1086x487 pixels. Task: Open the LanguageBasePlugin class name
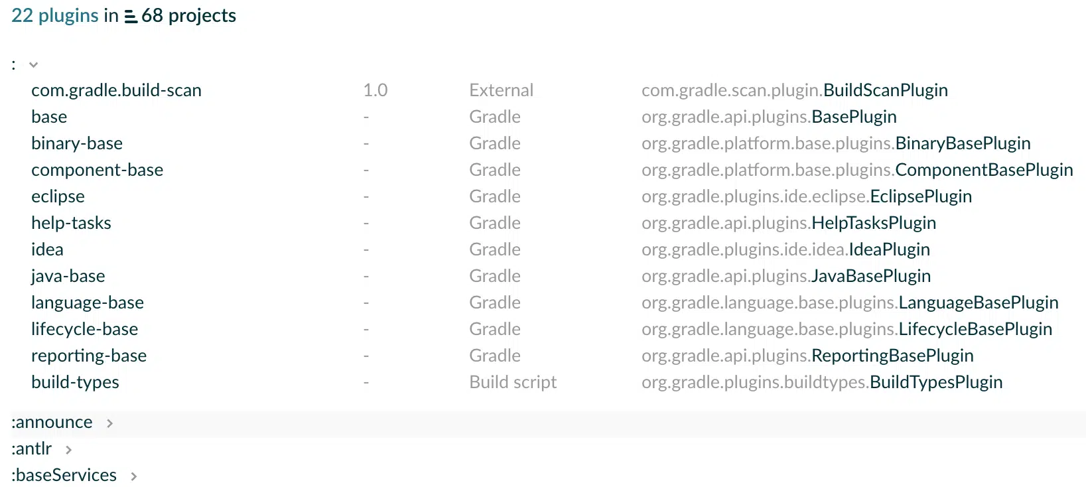(x=979, y=303)
